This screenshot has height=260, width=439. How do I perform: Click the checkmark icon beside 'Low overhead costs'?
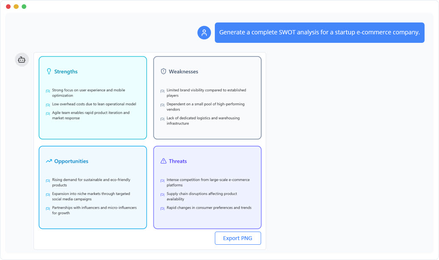pyautogui.click(x=48, y=104)
